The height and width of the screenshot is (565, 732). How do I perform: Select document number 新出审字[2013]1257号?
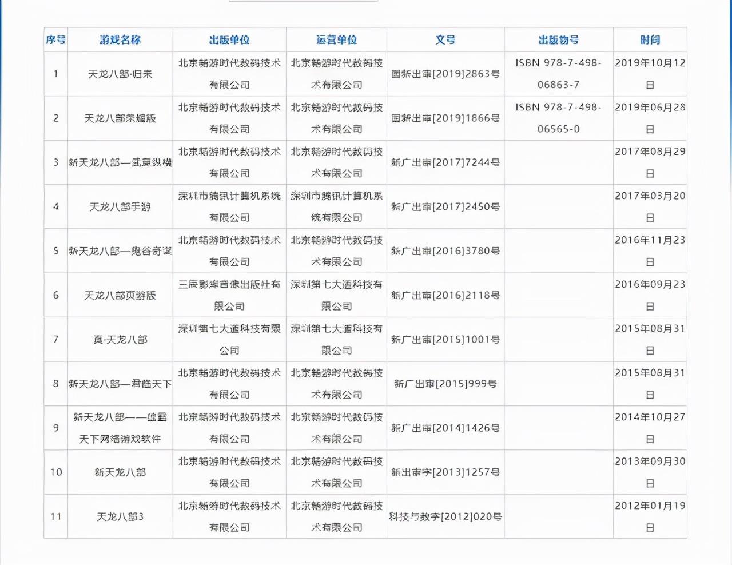pos(445,472)
